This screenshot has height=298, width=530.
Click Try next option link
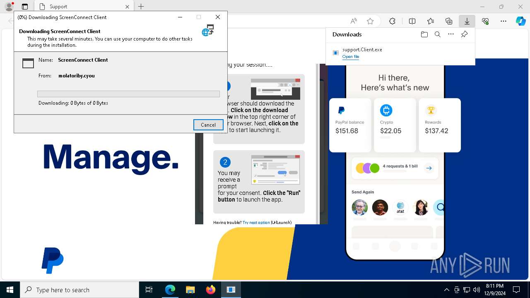click(256, 222)
